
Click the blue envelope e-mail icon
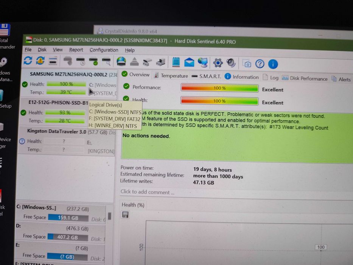(189, 62)
